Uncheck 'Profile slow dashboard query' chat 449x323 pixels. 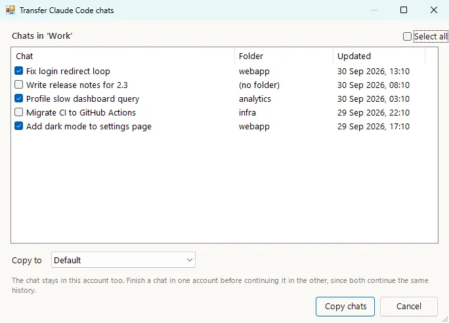18,98
